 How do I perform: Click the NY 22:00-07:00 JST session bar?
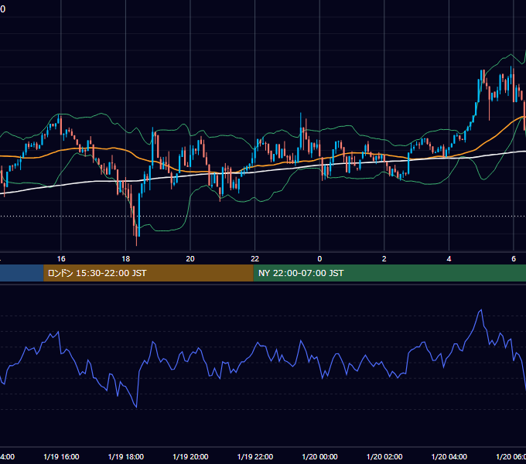pos(389,273)
